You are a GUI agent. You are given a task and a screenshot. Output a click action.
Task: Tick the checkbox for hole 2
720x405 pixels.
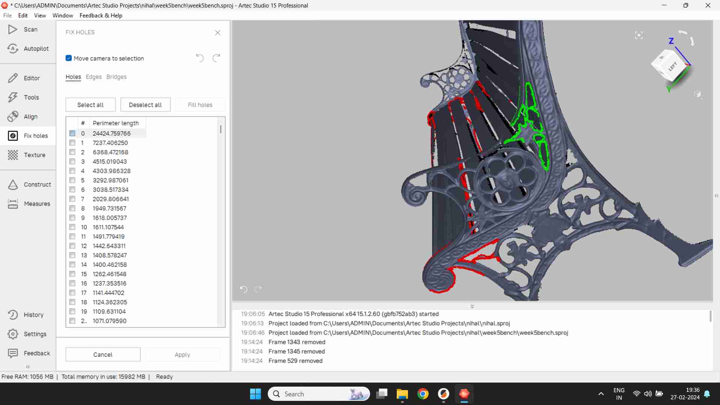point(72,152)
